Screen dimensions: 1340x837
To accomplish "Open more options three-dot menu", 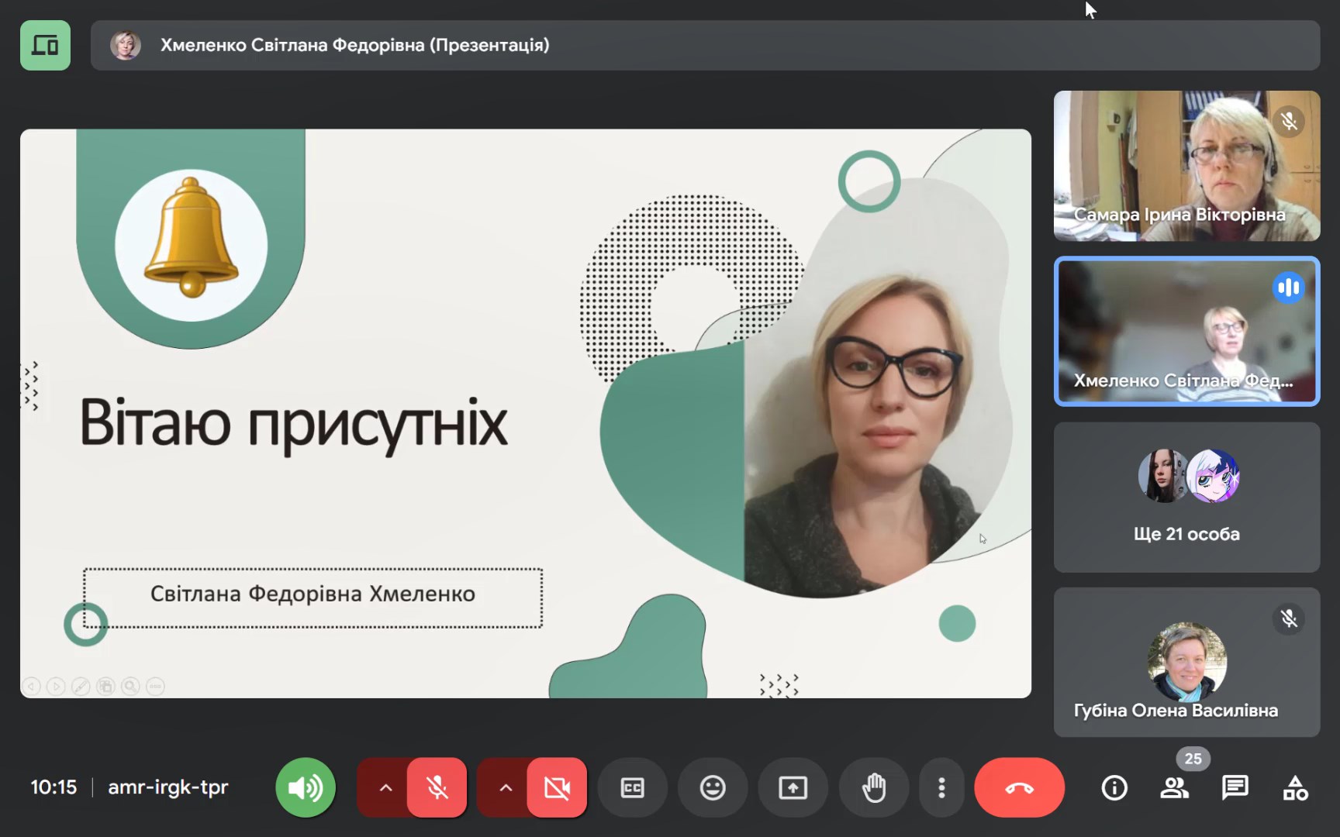I will point(941,788).
